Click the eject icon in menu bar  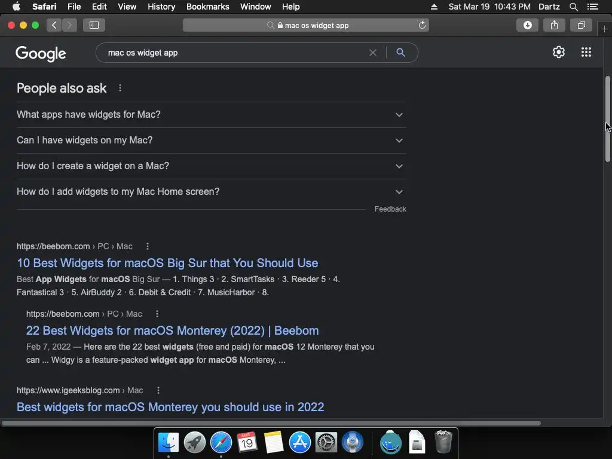[434, 7]
